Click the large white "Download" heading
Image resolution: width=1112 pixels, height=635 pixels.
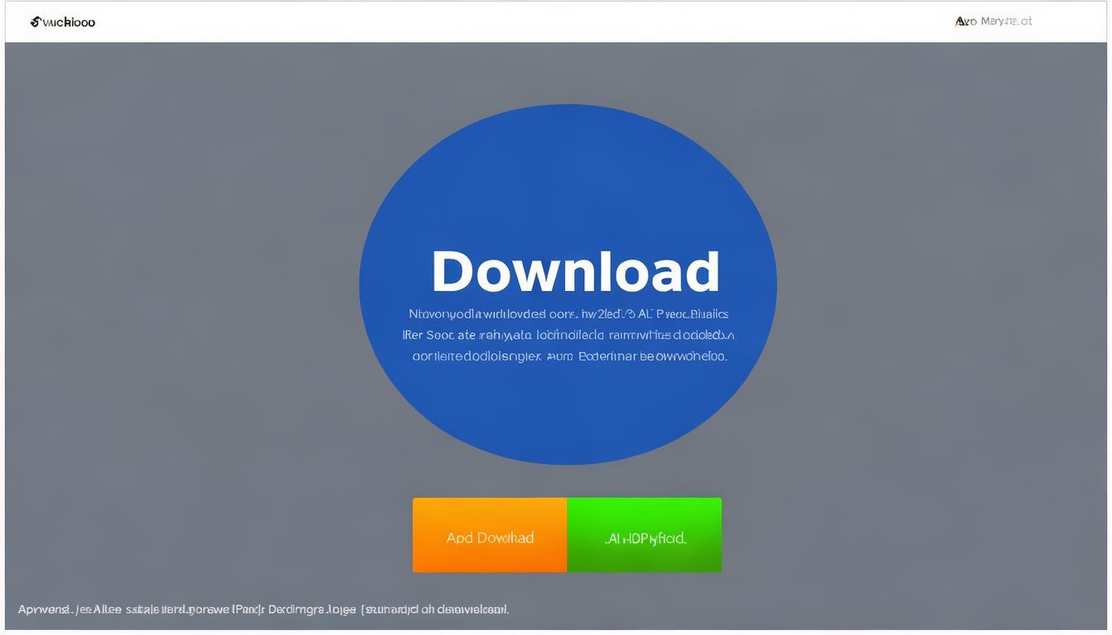pyautogui.click(x=575, y=271)
